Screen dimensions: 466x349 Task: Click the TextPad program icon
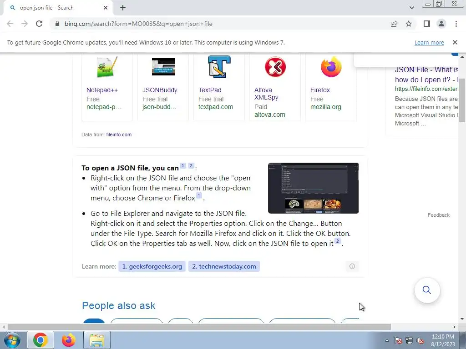coord(219,67)
